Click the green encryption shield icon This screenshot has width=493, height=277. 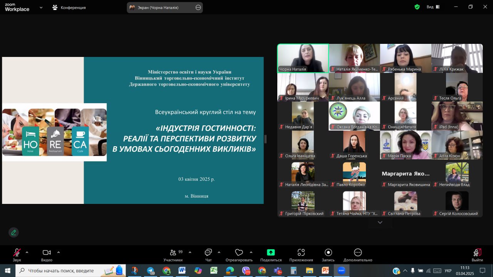coord(417,7)
